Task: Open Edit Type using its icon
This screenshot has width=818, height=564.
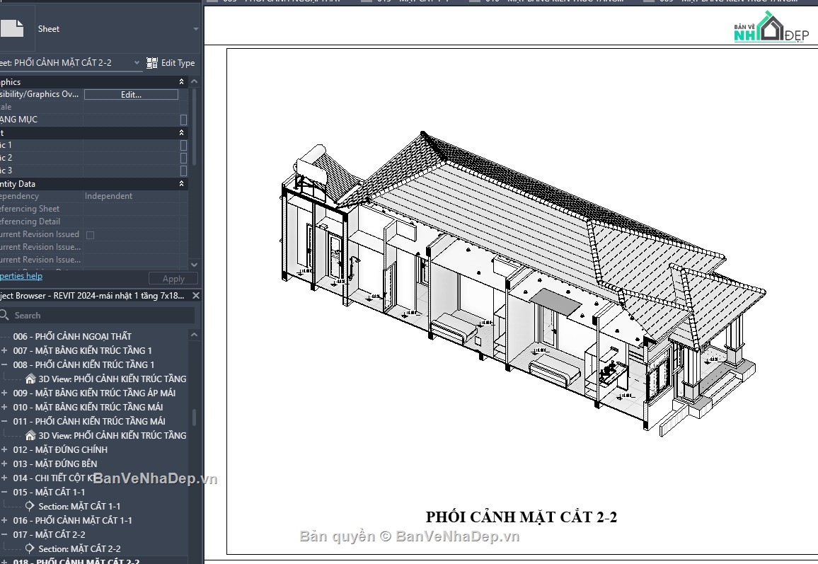Action: click(151, 62)
